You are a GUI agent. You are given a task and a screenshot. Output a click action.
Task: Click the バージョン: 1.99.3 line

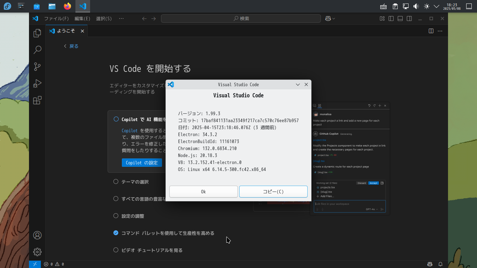(199, 113)
